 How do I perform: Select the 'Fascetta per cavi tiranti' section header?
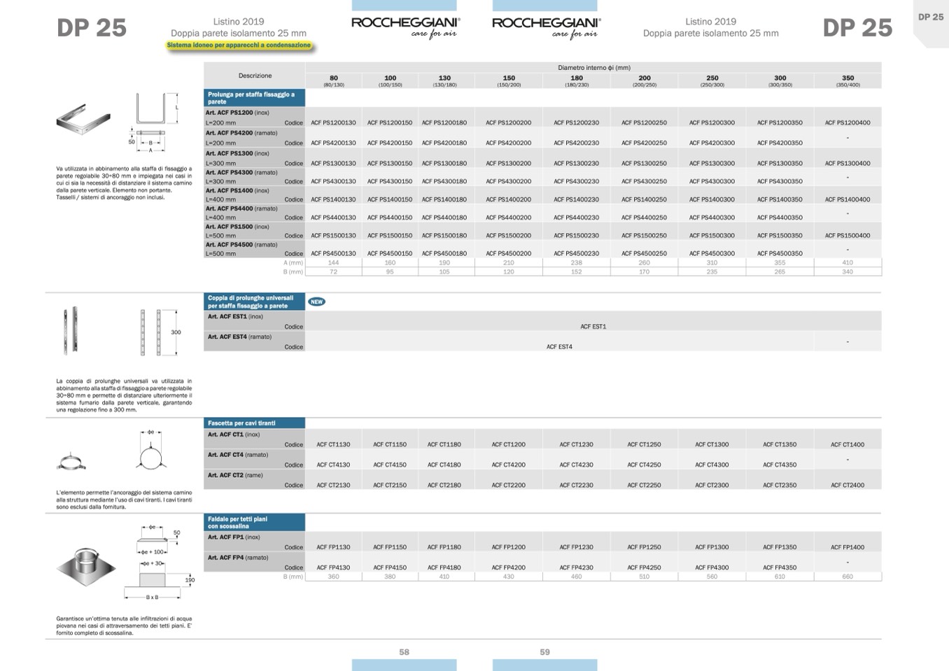tap(255, 423)
